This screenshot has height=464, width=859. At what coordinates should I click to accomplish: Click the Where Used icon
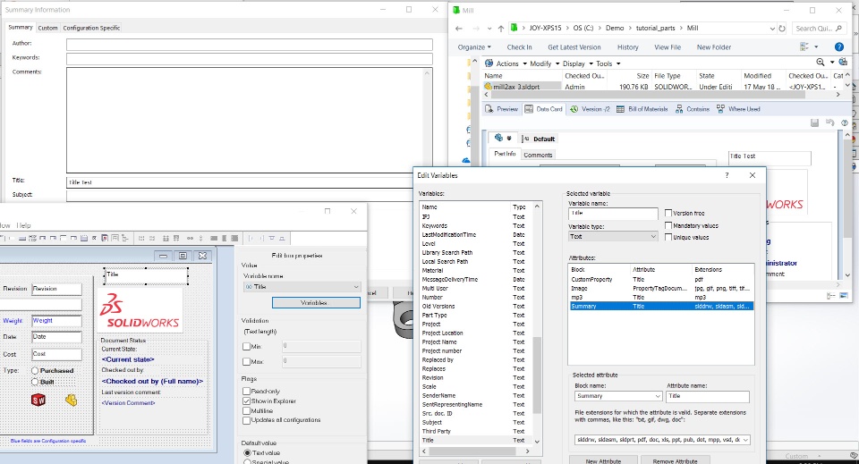(720, 109)
